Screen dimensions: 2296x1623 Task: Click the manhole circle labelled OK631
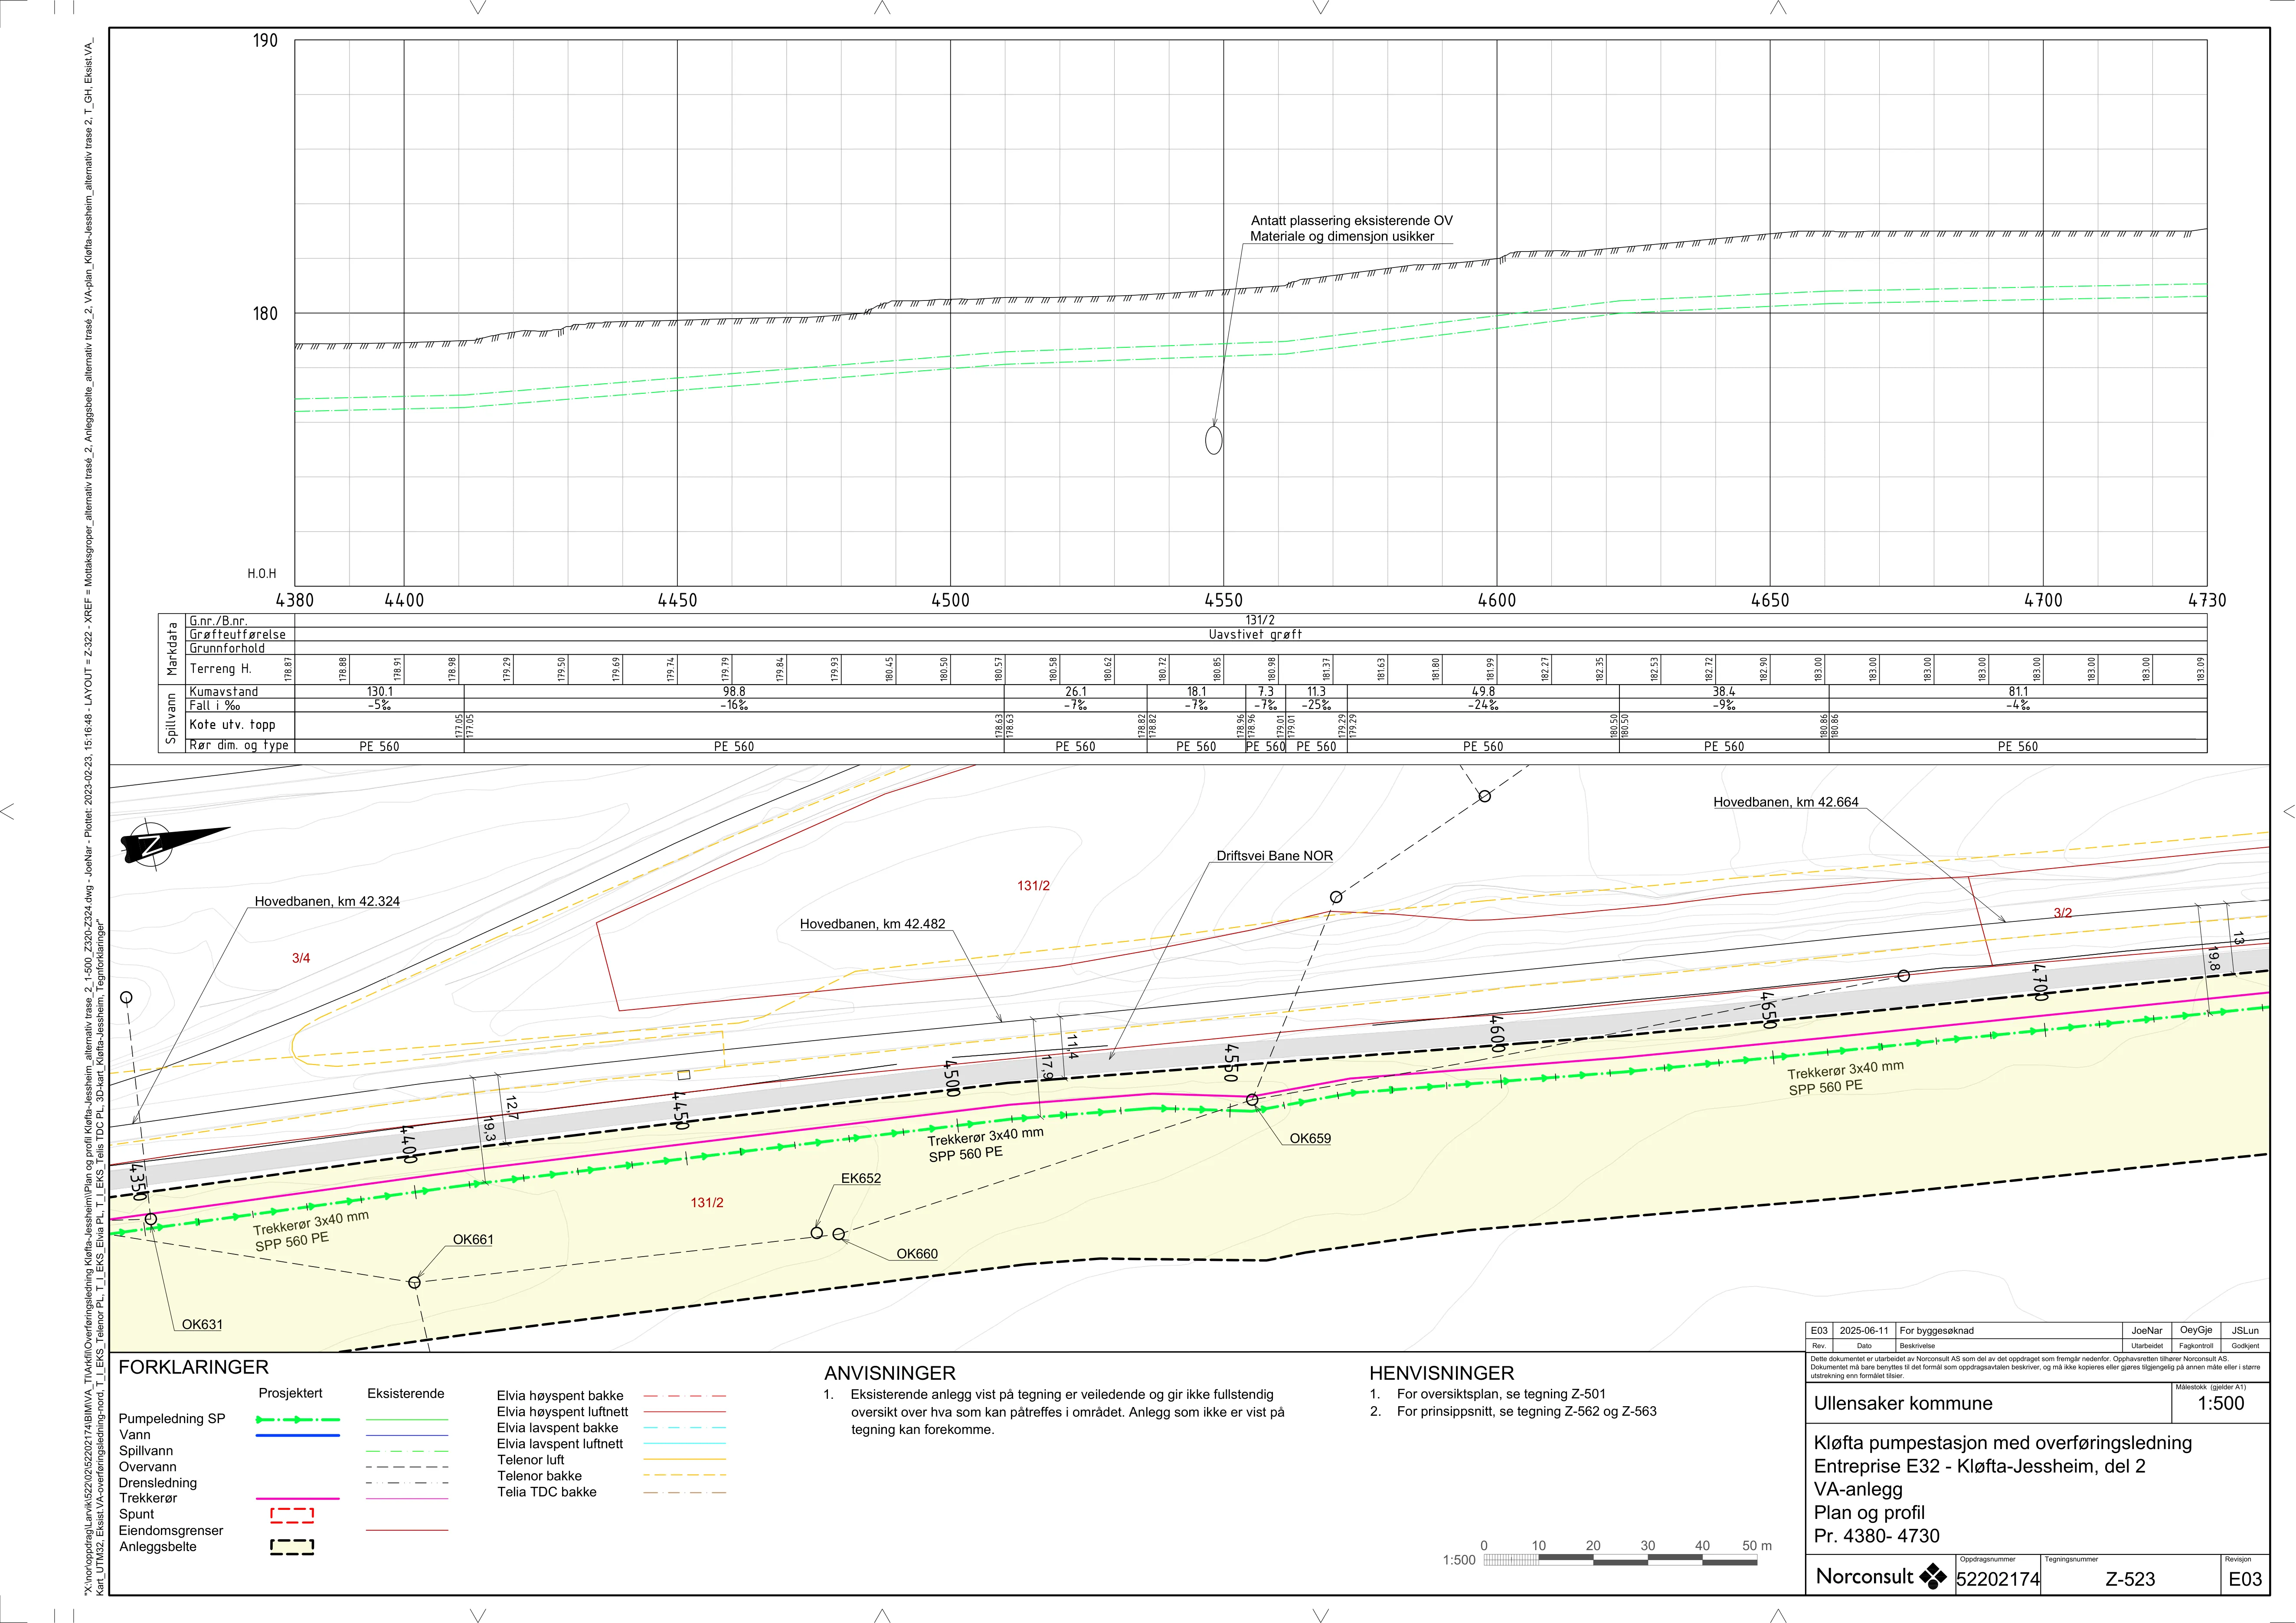point(151,1219)
